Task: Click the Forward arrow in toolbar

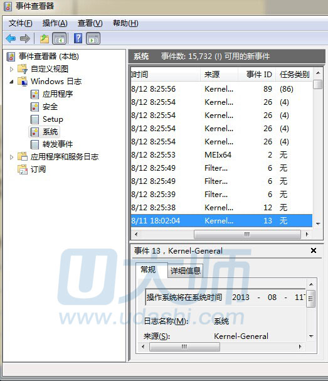Action: click(25, 38)
